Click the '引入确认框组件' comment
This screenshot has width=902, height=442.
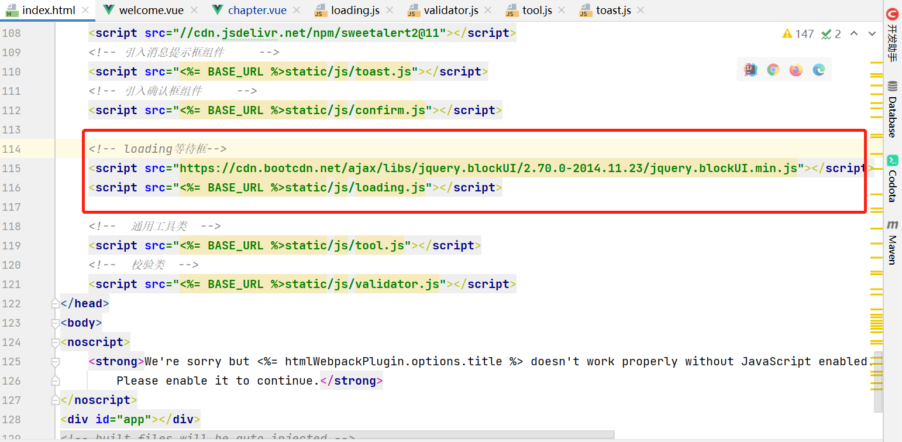[x=173, y=91]
